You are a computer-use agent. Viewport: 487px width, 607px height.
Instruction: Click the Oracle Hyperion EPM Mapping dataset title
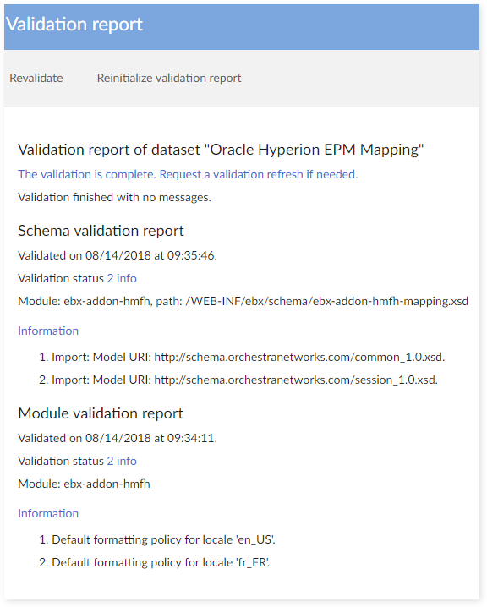221,150
